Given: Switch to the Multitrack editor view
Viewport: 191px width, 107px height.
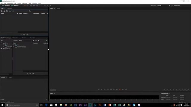Looking at the screenshot, I should pyautogui.click(x=15, y=6).
